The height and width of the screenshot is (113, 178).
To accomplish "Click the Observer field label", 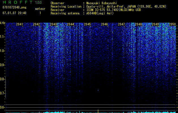I will [x=57, y=3].
